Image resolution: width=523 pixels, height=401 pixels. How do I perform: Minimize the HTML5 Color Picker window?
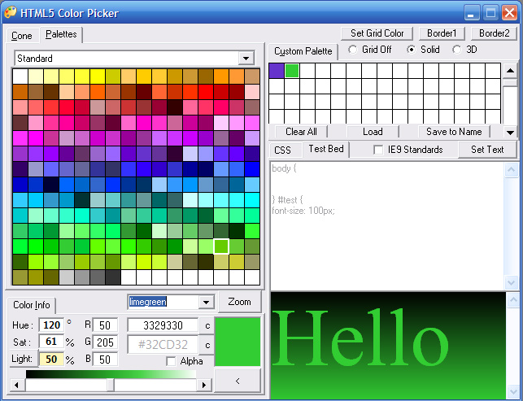(472, 13)
